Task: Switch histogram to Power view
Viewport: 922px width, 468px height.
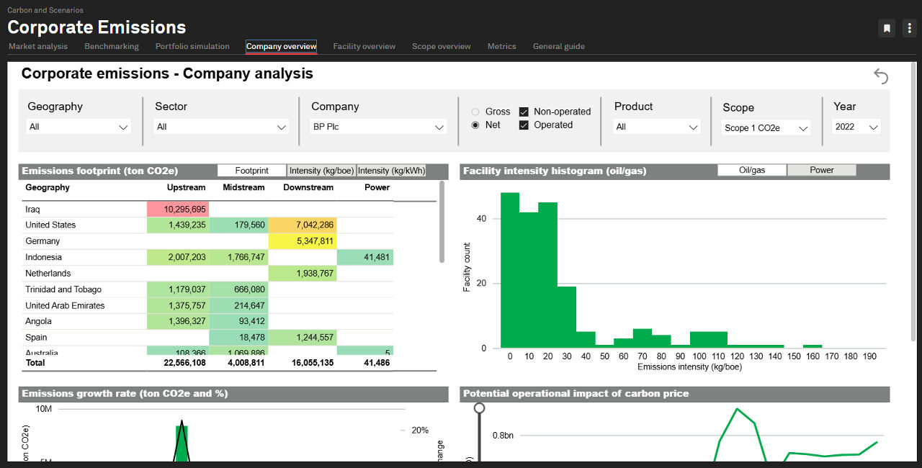Action: click(821, 170)
